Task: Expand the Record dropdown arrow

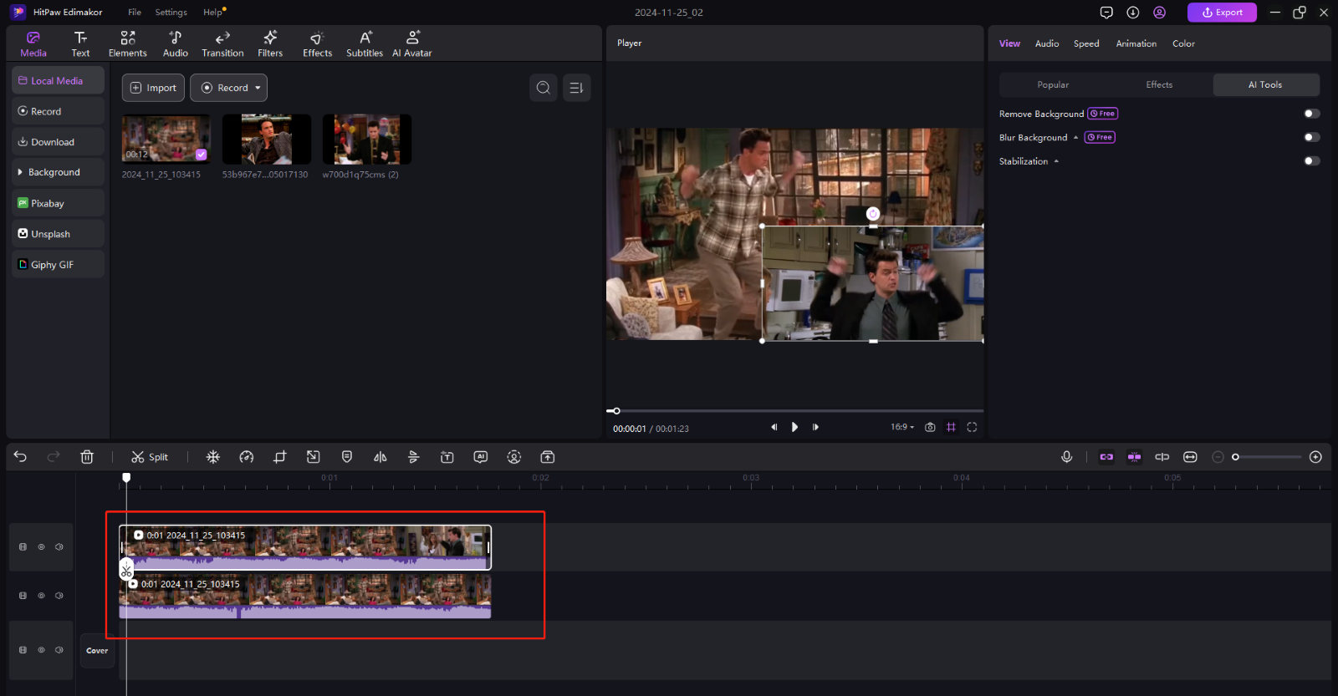Action: point(258,88)
